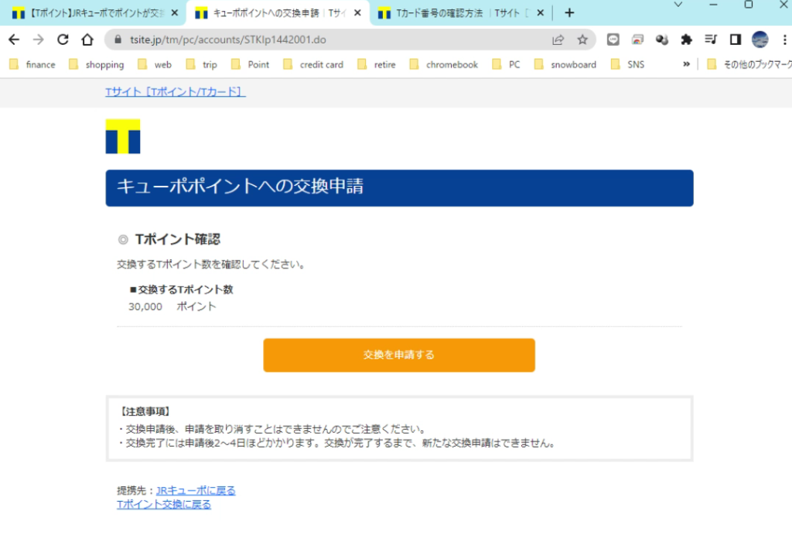The height and width of the screenshot is (545, 792).
Task: Switch to the 【Tポイント】JRキューポ tab
Action: pyautogui.click(x=94, y=12)
